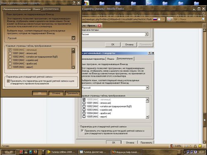Switch to the Языки tab in brown dialog
Screen dimensions: 207x155
pyautogui.click(x=36, y=9)
